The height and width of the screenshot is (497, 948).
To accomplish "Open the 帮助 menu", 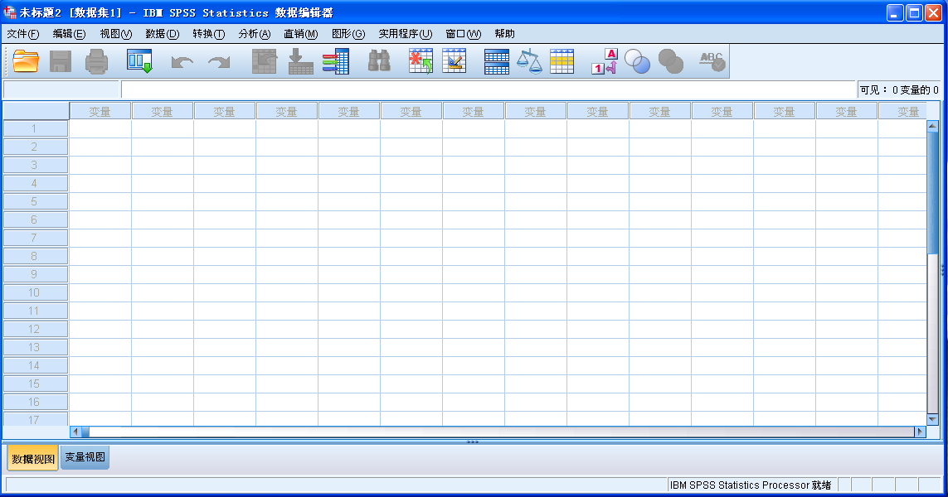I will 504,34.
